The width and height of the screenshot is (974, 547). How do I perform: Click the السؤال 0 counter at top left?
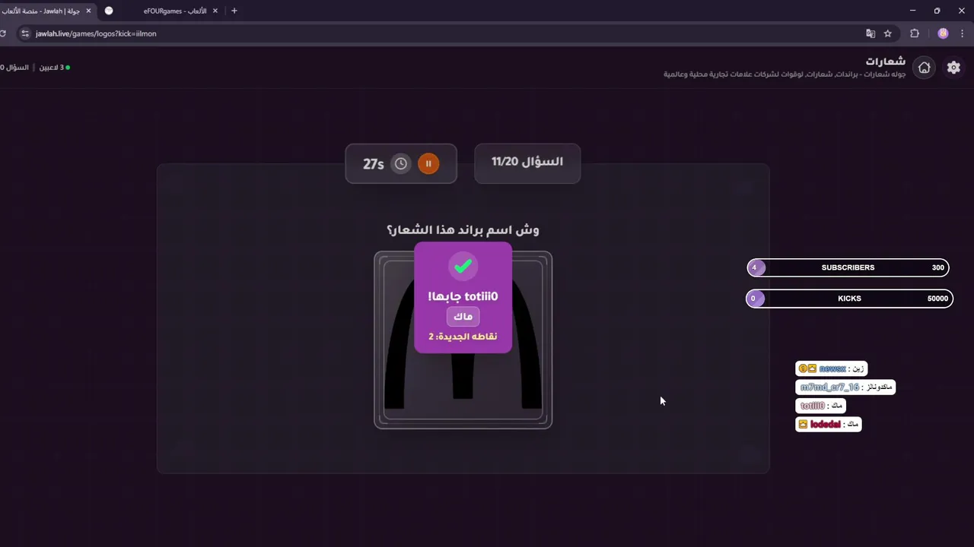pos(14,68)
